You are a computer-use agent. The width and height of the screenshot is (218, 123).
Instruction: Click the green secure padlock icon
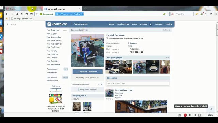pyautogui.click(x=41, y=14)
